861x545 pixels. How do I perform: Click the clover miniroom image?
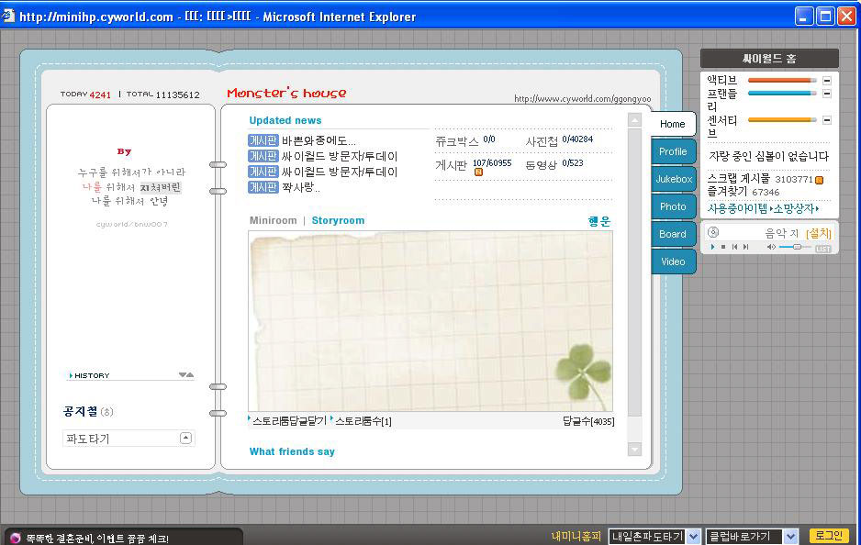coord(430,321)
